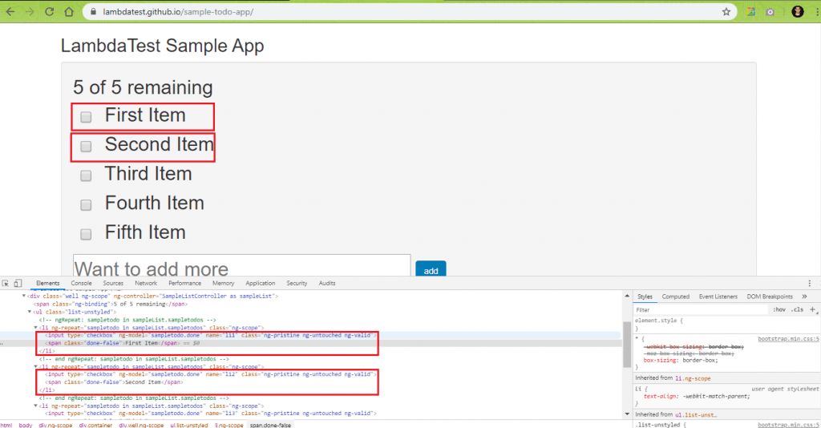Select the Computed pane tab
821x428 pixels.
(675, 296)
